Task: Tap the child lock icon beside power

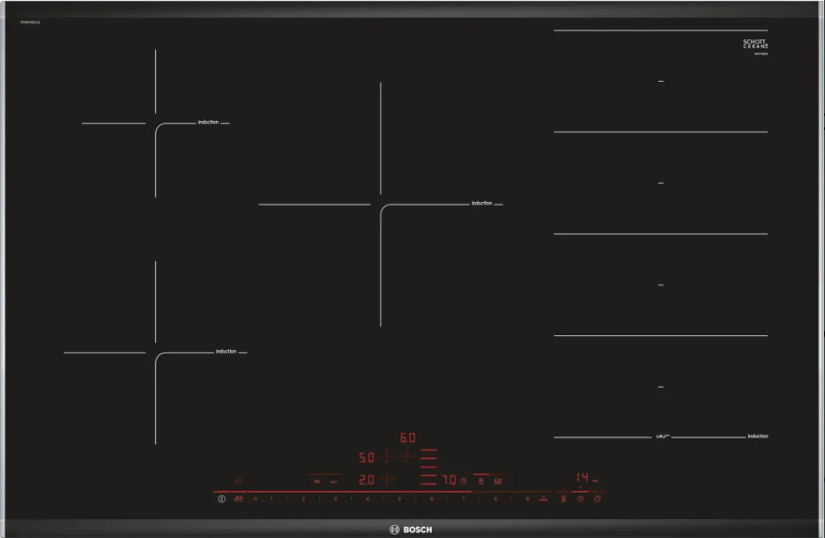Action: (x=238, y=500)
